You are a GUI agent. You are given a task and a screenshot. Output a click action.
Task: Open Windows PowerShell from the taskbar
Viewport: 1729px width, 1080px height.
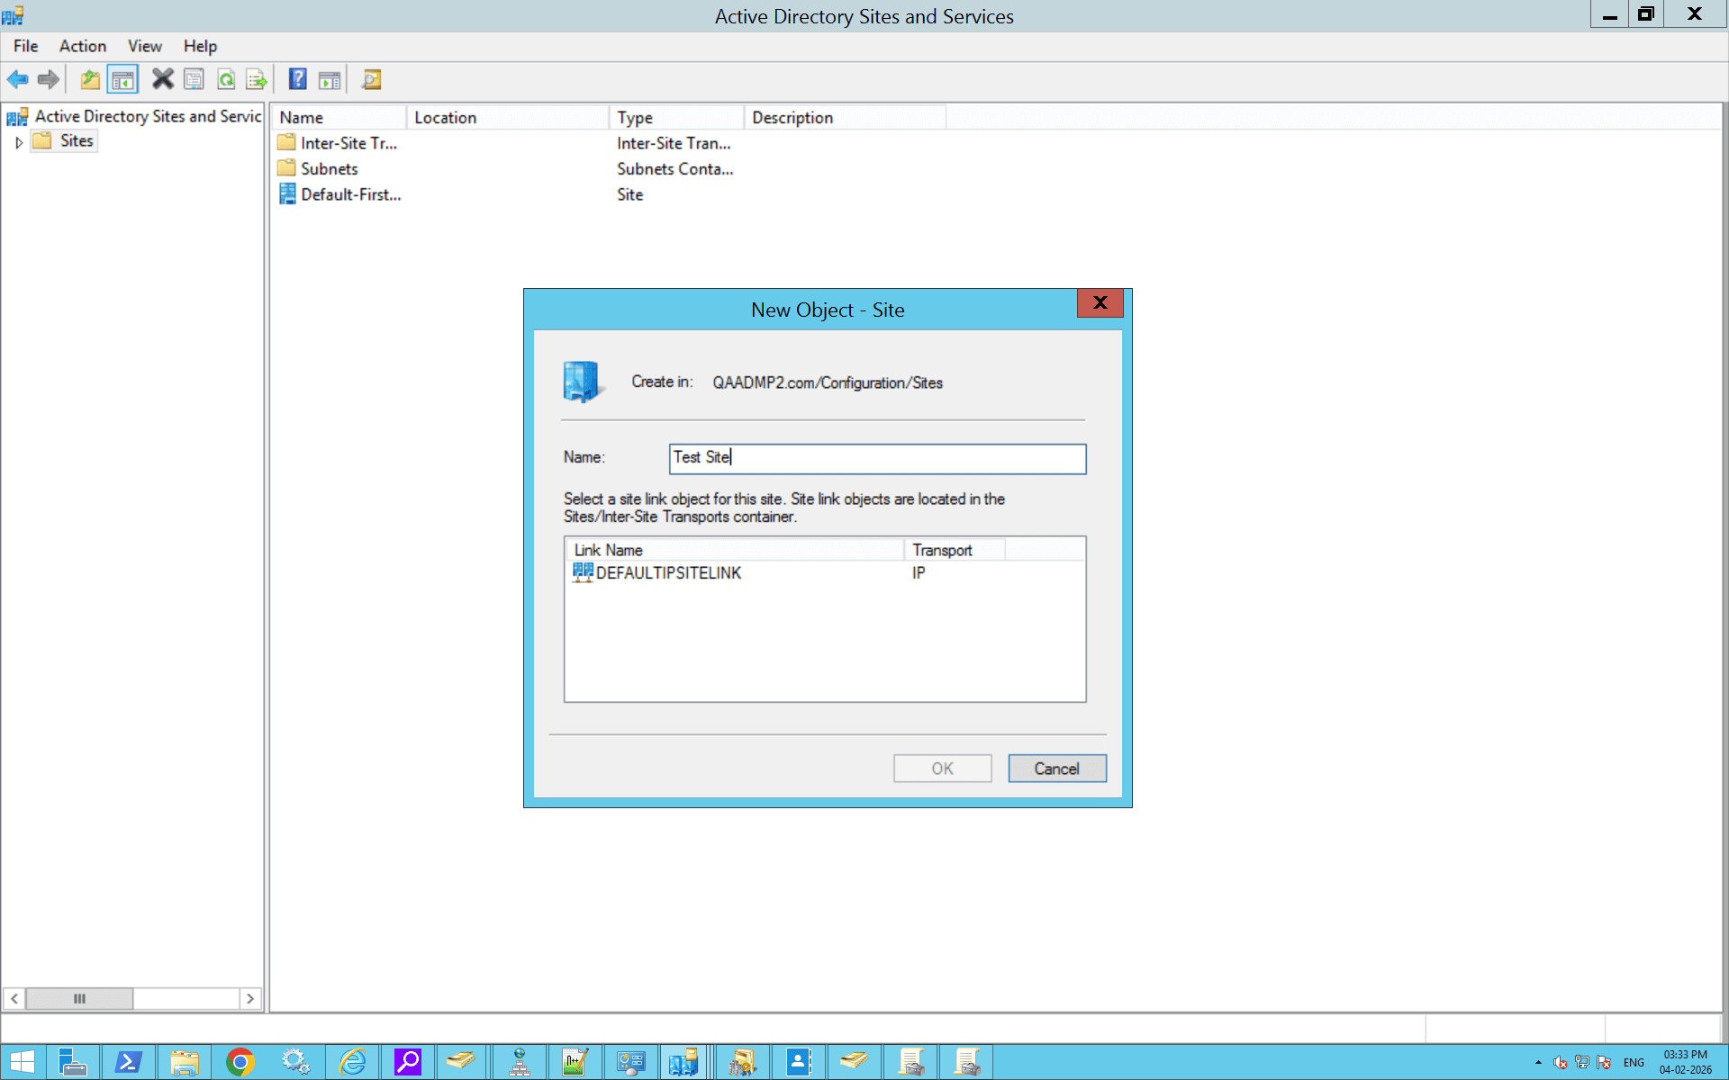(x=129, y=1062)
